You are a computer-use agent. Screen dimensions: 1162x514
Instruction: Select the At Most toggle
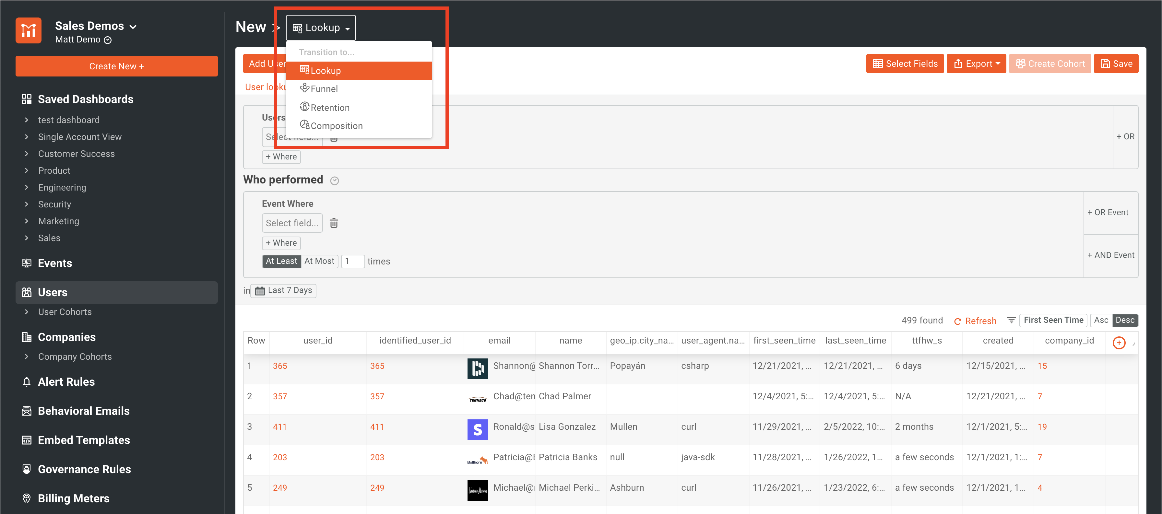[x=319, y=261]
